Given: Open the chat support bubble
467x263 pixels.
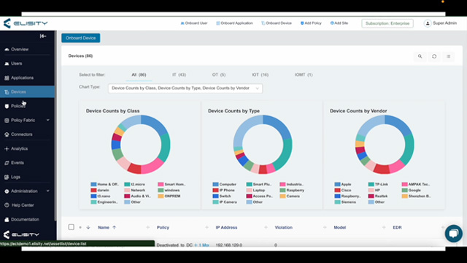Looking at the screenshot, I should (x=453, y=233).
